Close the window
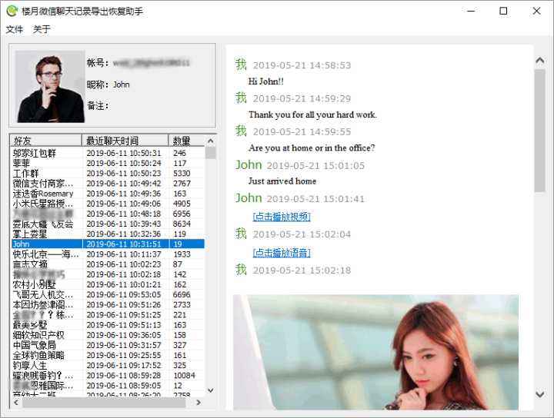Viewport: 554px width, 418px height. 537,11
